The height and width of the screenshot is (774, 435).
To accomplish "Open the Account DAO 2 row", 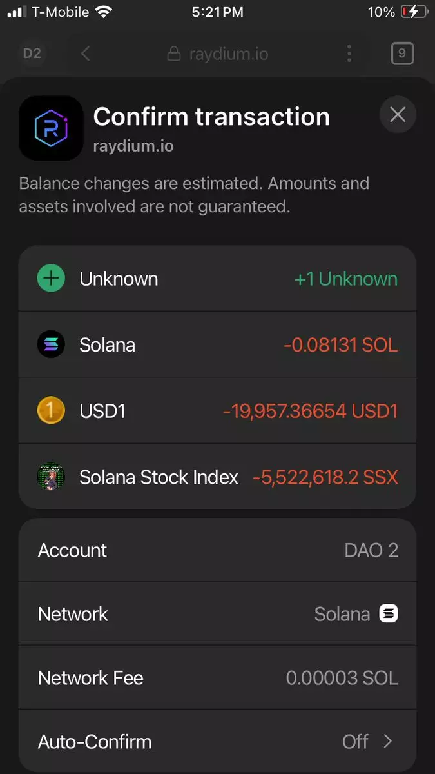I will tap(217, 550).
